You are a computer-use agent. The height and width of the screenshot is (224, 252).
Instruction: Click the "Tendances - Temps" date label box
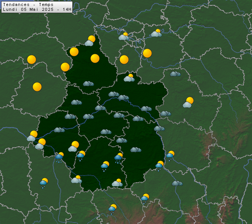coord(37,7)
